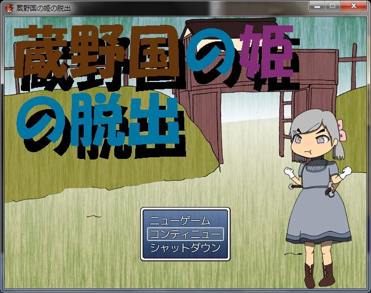Click the pink ribbon in her hair
The width and height of the screenshot is (371, 293).
click(x=342, y=131)
